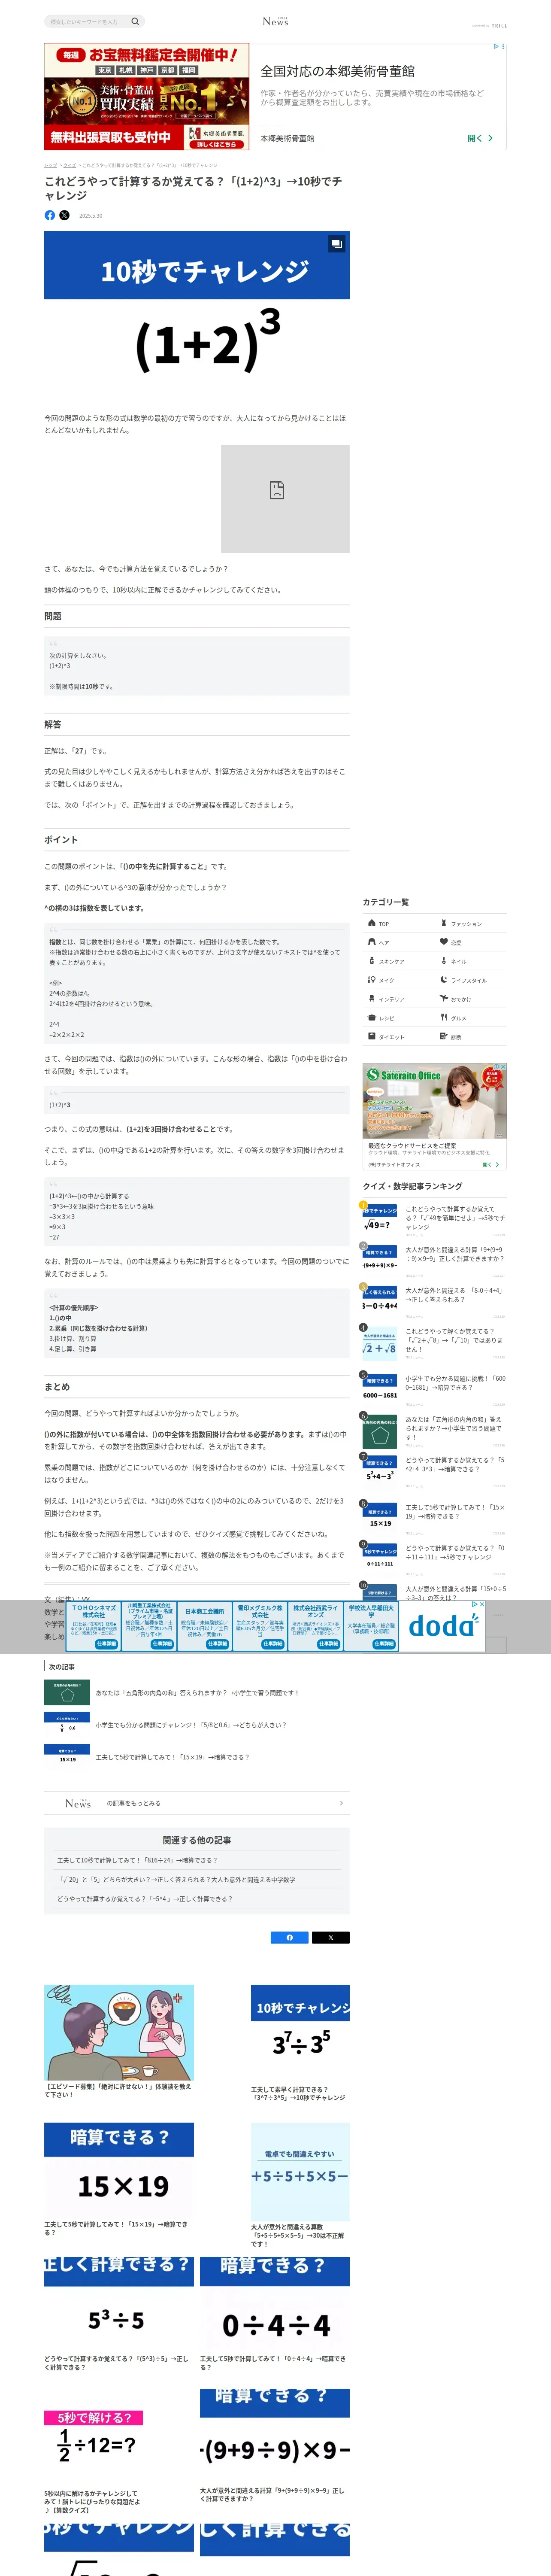Open the ramen illustration episode ad
The width and height of the screenshot is (551, 2576).
coord(119,2033)
